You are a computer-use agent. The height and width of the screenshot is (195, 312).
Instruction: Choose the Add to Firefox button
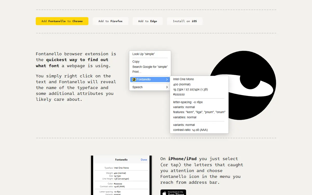[x=110, y=21]
